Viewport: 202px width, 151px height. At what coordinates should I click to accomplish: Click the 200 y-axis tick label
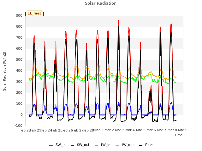[x=19, y=92]
